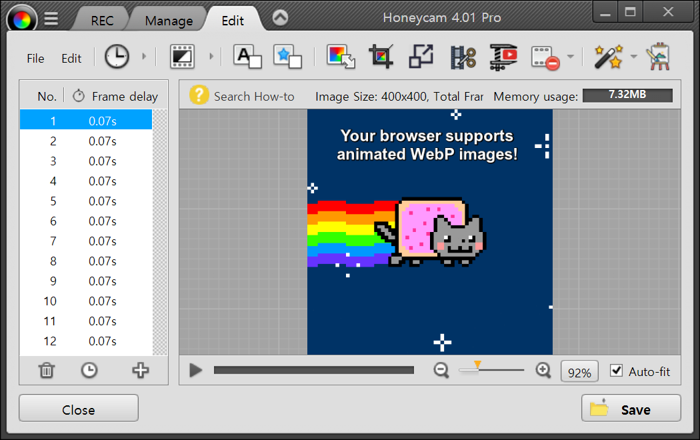This screenshot has height=440, width=700.
Task: Select frame 5 in the list
Action: coord(86,201)
